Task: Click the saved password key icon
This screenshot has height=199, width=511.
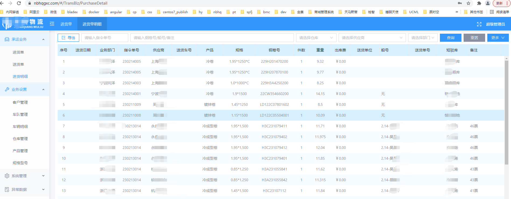Action: pos(460,3)
